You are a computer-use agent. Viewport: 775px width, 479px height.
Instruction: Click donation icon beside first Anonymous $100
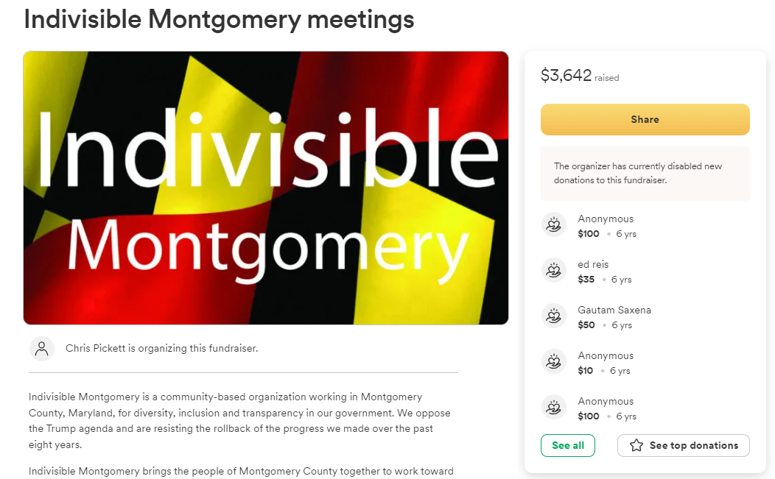point(553,224)
